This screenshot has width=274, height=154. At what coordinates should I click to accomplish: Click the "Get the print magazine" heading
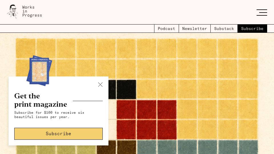coord(41,100)
